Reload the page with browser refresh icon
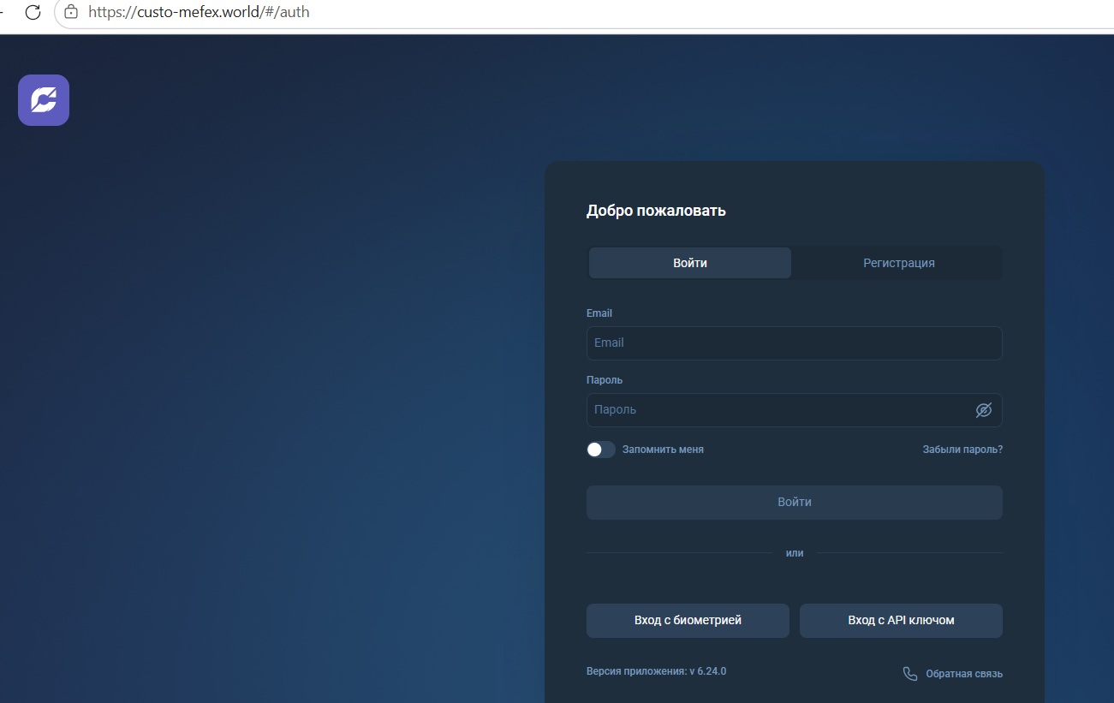The image size is (1114, 703). tap(33, 12)
